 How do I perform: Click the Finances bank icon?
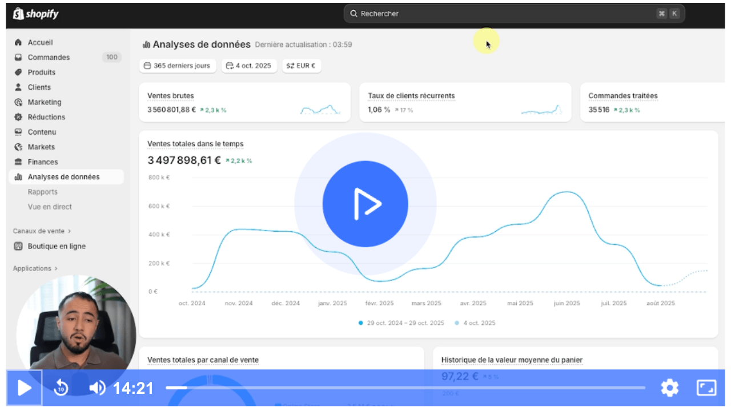click(x=18, y=162)
